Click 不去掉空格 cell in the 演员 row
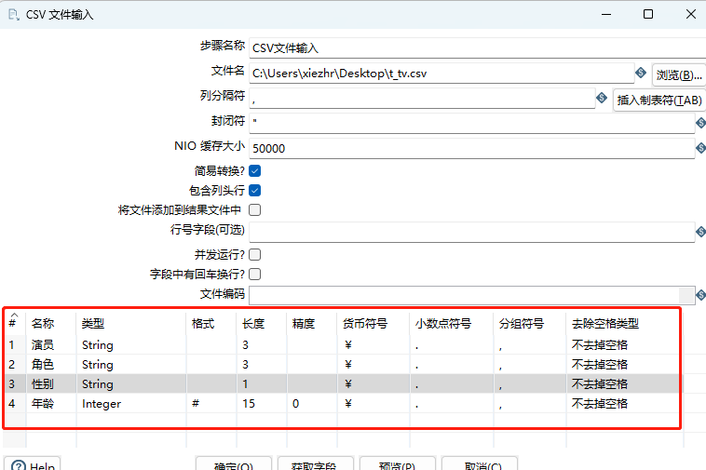 [x=623, y=345]
